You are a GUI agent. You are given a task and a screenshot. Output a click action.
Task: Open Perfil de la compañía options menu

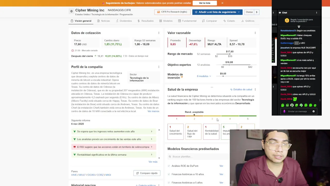[x=159, y=67]
